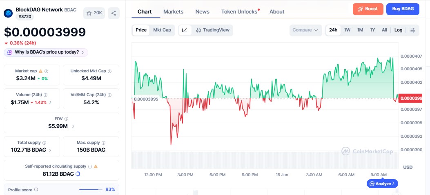
Task: Open the Chart tab
Action: click(145, 12)
